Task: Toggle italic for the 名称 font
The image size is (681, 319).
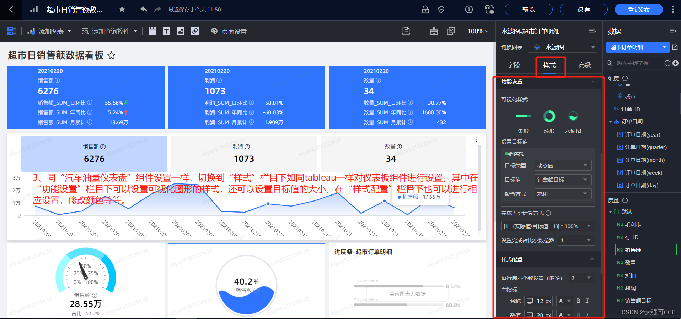Action: point(587,301)
